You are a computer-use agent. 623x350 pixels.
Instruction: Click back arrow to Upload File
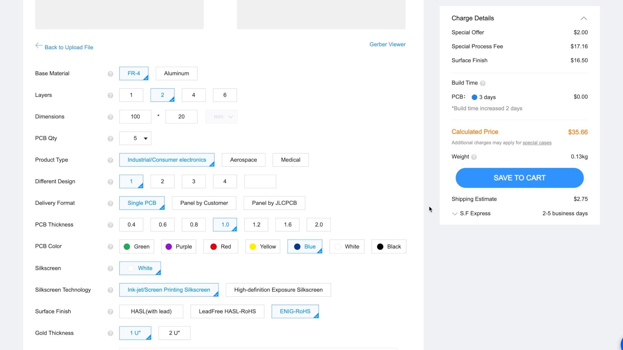pos(39,46)
